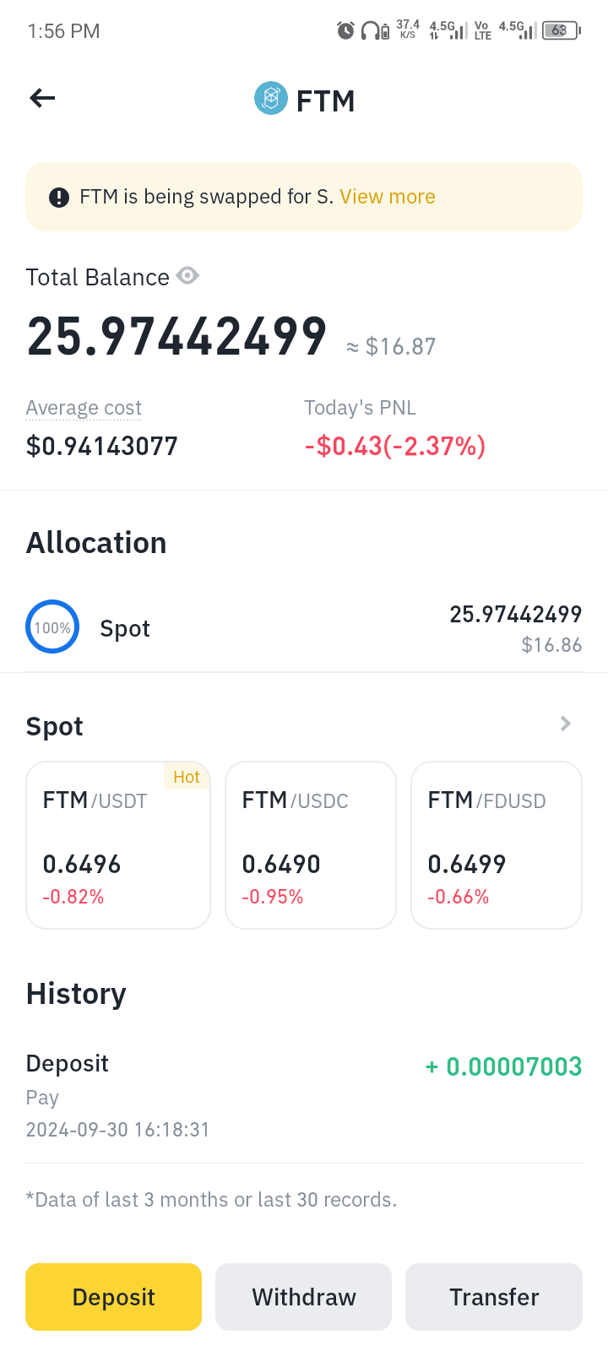This screenshot has height=1351, width=608.
Task: Tap the 100% Spot allocation ring
Action: 52,627
